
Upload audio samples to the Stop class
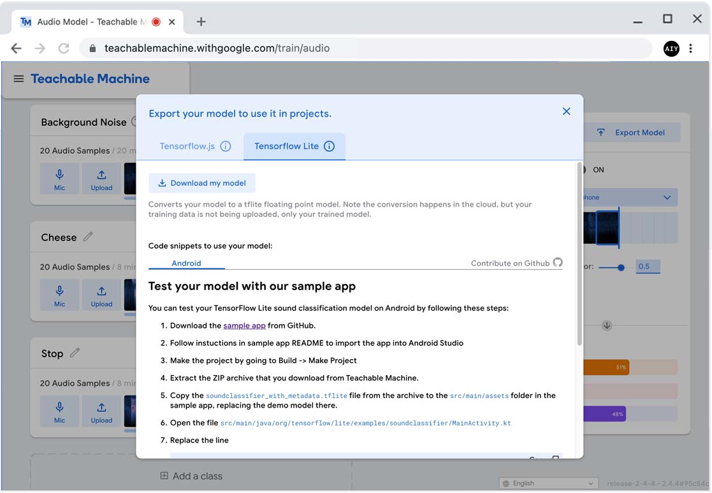101,411
